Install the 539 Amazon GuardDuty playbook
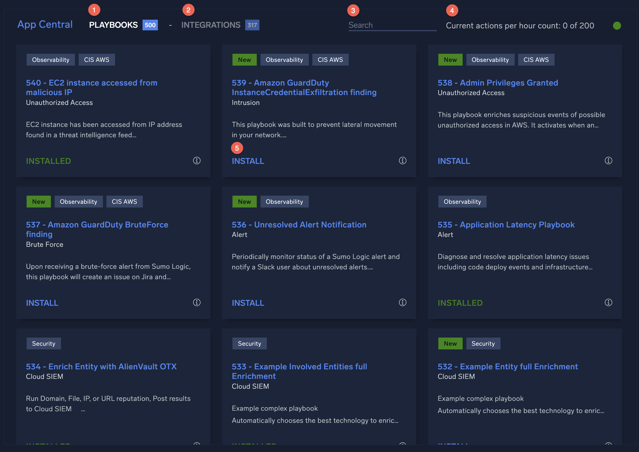 (248, 161)
